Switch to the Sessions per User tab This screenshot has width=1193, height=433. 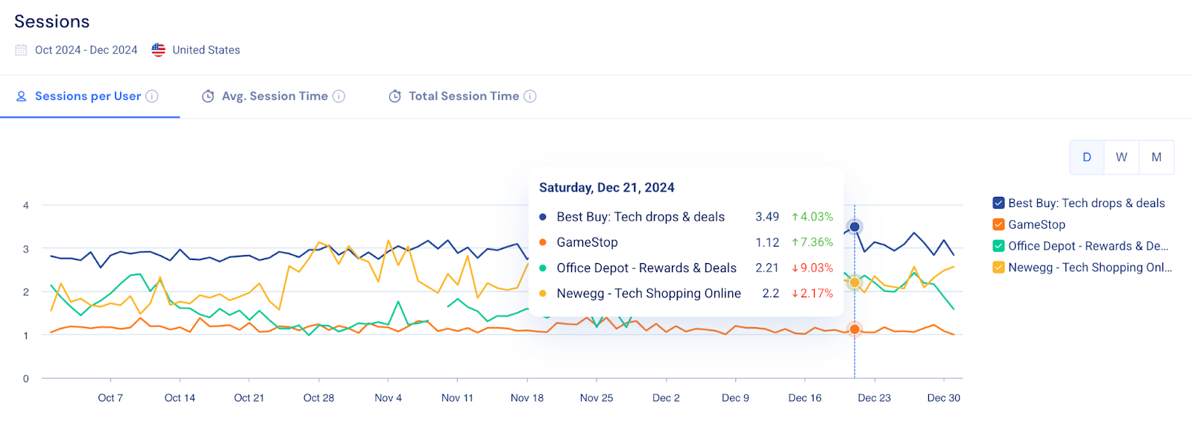tap(89, 96)
